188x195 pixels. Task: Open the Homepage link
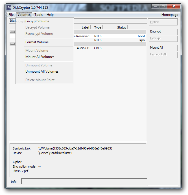170,15
